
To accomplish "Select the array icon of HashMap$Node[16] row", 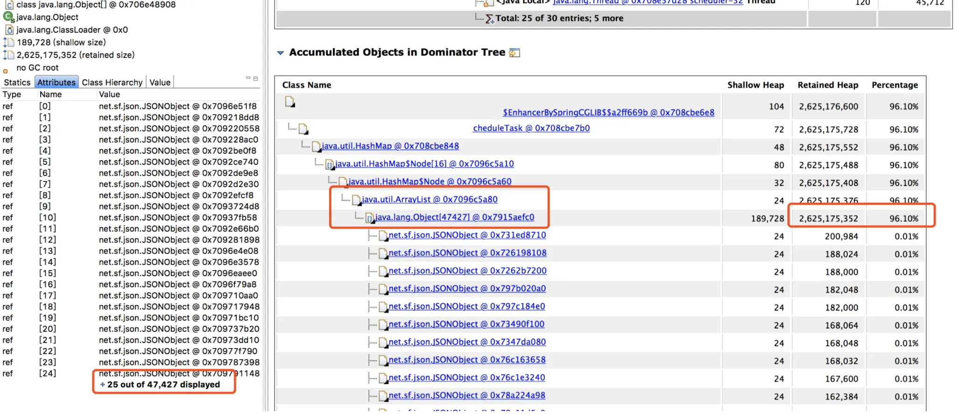I will (x=330, y=164).
